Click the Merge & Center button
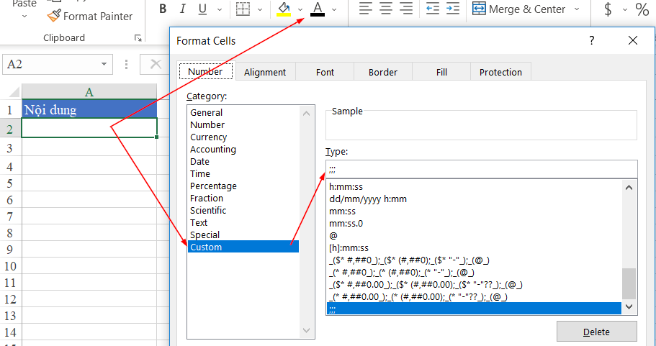656x346 pixels. click(x=518, y=9)
